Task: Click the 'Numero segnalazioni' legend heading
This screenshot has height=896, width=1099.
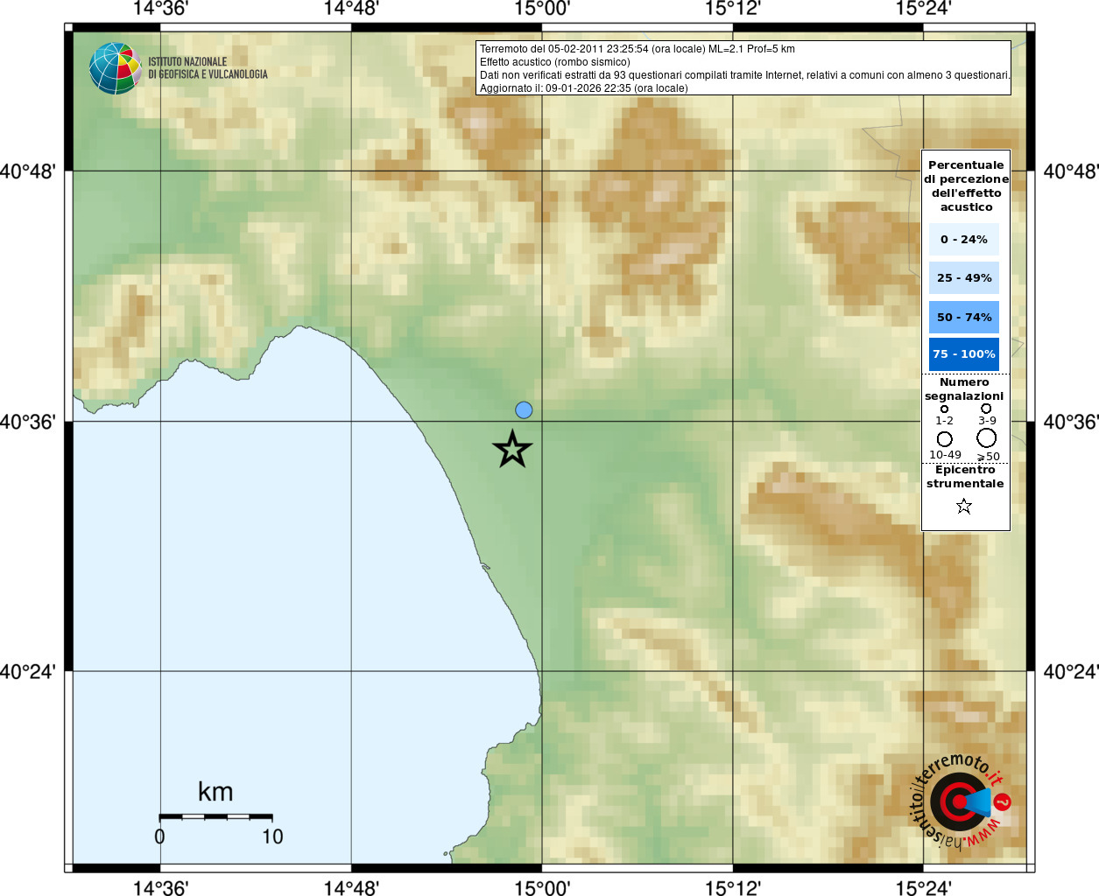Action: click(x=964, y=389)
